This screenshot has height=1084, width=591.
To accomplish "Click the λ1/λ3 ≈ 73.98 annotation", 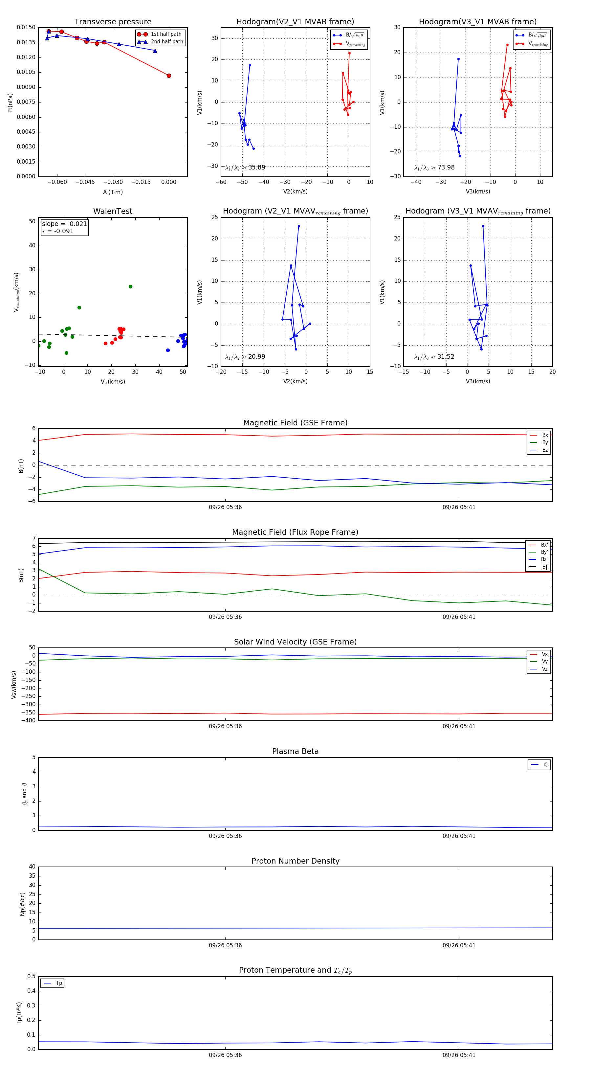I will (x=434, y=168).
